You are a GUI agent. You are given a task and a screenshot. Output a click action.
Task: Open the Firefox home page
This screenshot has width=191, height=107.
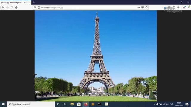[16, 7]
